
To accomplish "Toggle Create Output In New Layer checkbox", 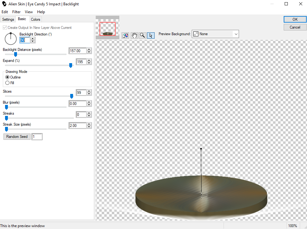I will pos(5,28).
